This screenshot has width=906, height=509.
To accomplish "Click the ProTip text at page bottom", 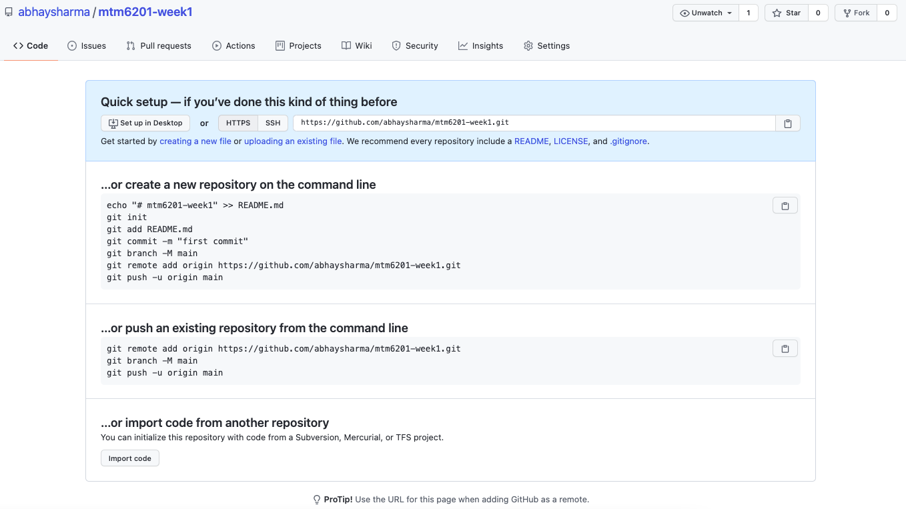I will tap(451, 500).
